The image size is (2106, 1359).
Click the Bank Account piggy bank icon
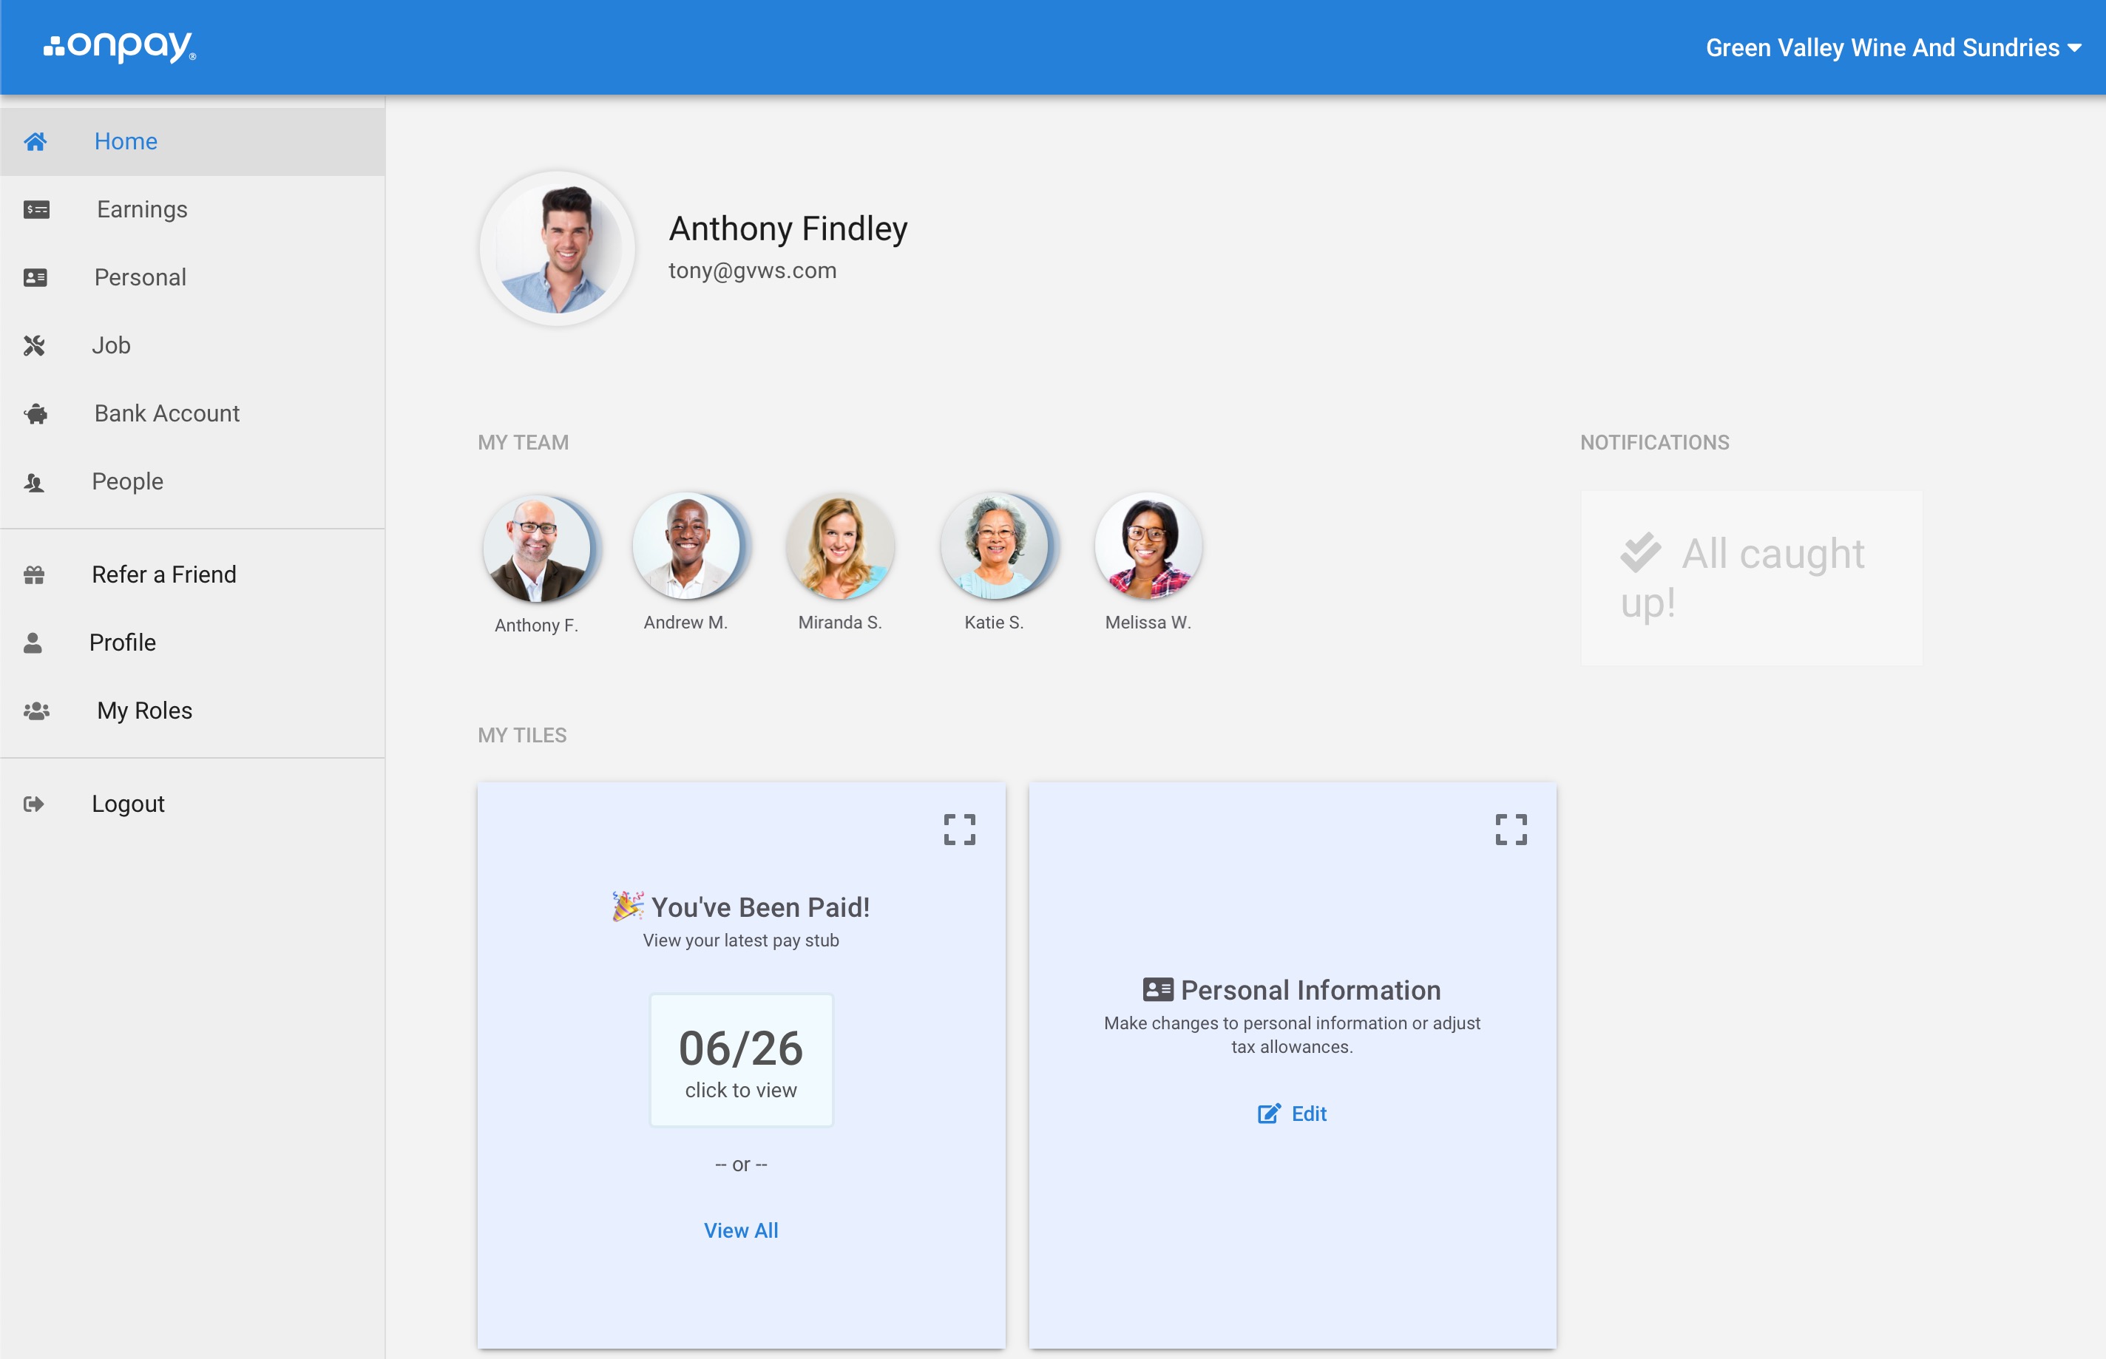pyautogui.click(x=36, y=413)
